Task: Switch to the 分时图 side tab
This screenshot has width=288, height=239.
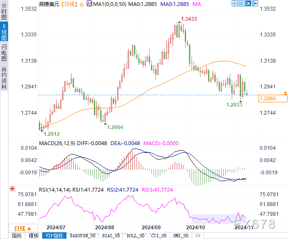Action: pos(4,11)
